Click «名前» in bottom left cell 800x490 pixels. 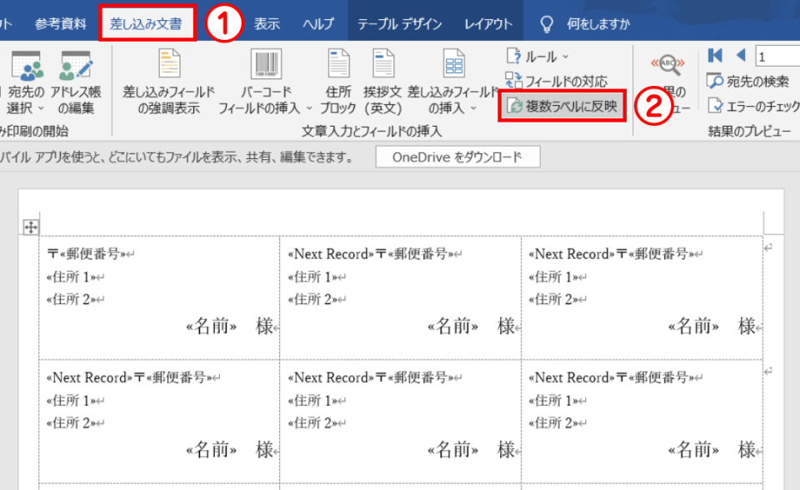(x=212, y=450)
